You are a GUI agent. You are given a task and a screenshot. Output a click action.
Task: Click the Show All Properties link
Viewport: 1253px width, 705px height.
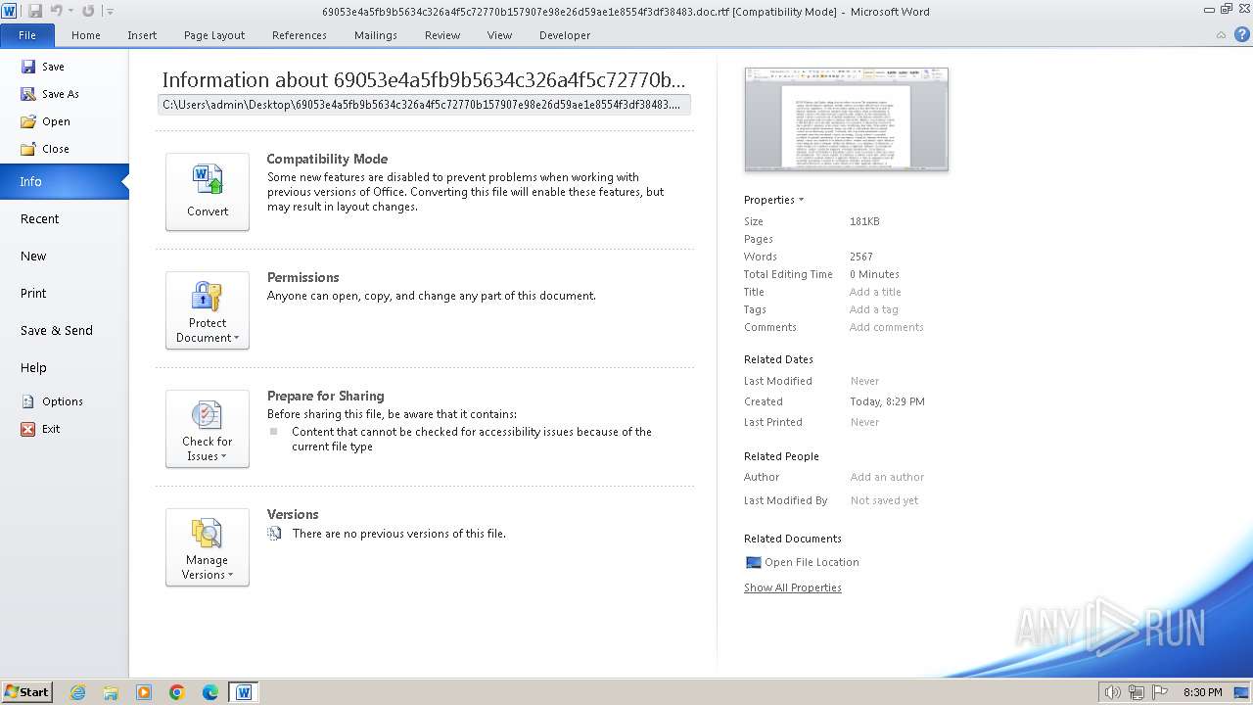pyautogui.click(x=792, y=587)
